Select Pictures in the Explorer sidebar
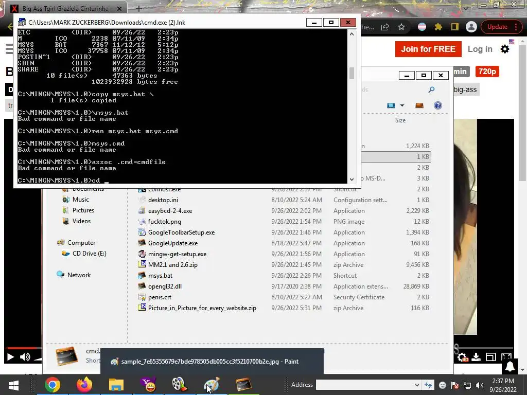 [x=83, y=210]
